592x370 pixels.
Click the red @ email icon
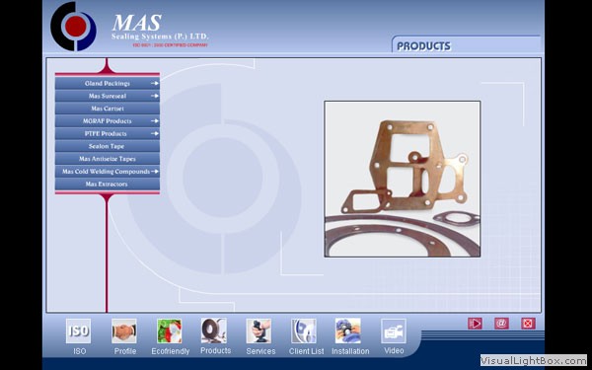click(x=502, y=324)
